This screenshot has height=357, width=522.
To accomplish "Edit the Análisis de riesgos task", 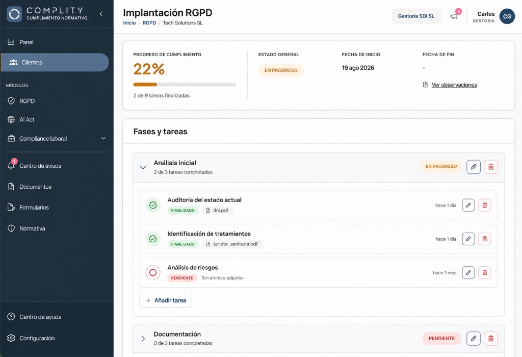I will pyautogui.click(x=468, y=273).
